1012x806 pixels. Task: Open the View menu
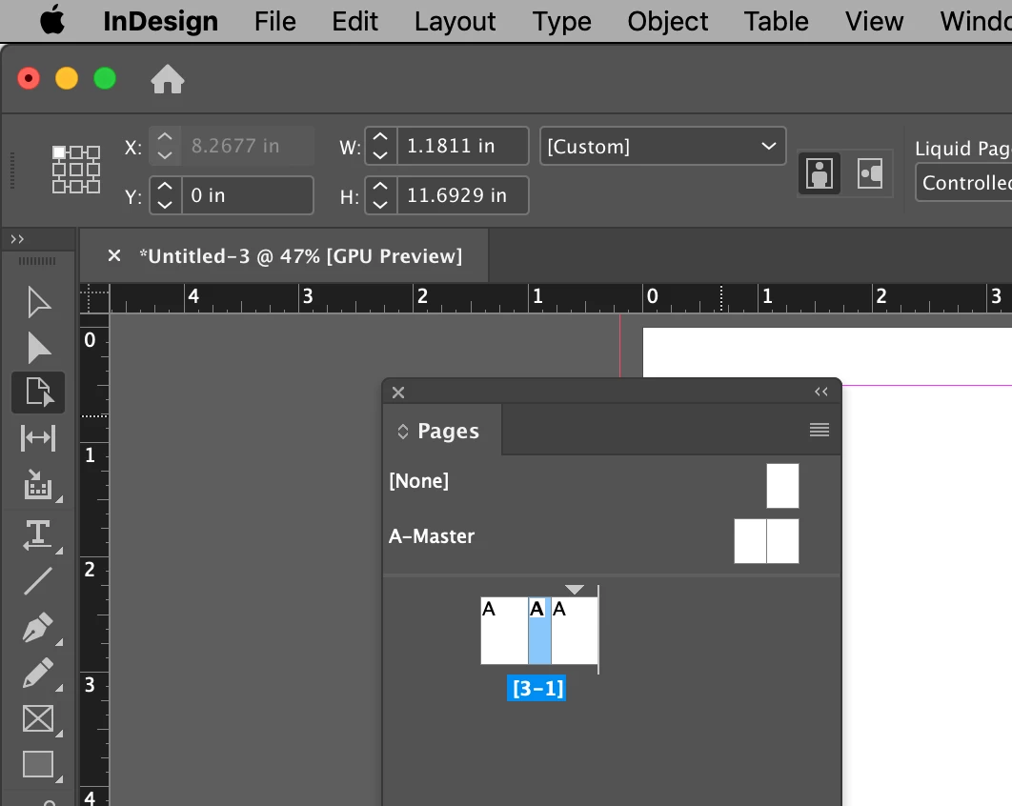click(874, 21)
